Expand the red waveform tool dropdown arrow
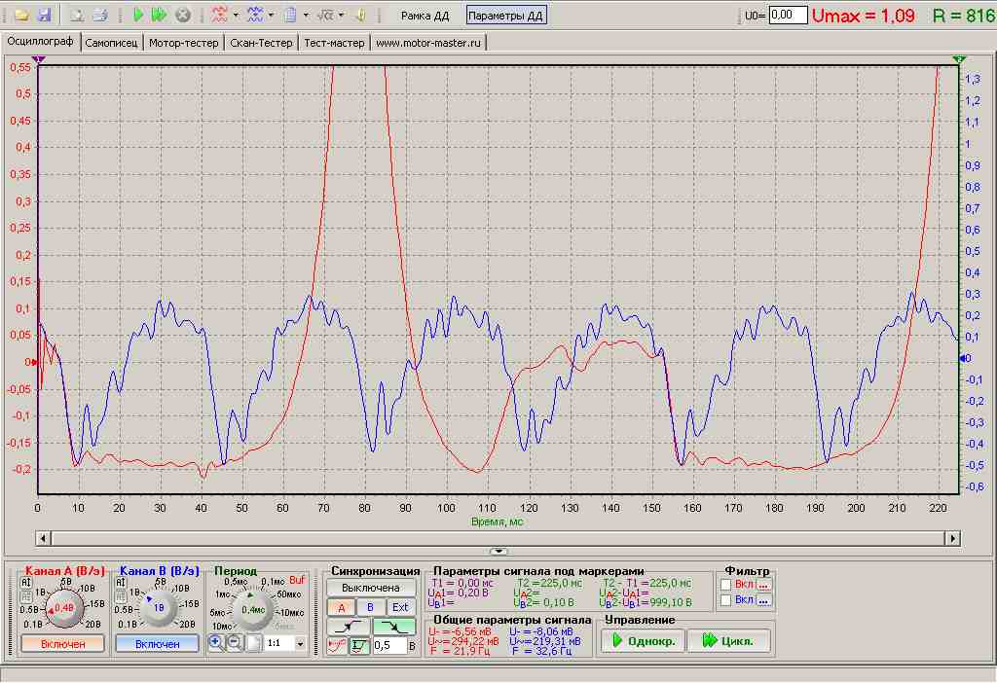The width and height of the screenshot is (997, 683). coord(237,16)
